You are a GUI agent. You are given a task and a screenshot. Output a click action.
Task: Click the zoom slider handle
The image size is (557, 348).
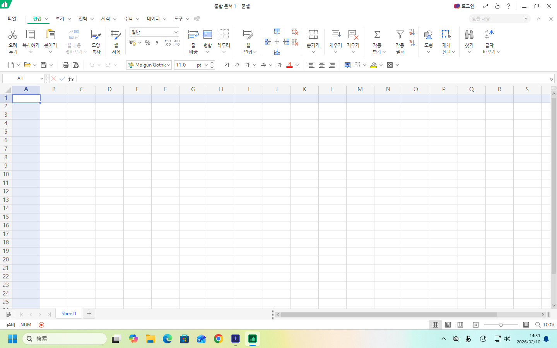[501, 325]
